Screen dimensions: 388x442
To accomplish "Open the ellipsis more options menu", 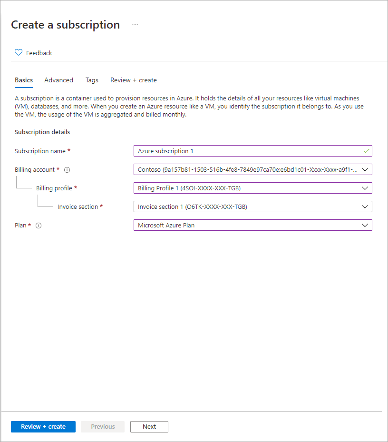I will click(135, 25).
